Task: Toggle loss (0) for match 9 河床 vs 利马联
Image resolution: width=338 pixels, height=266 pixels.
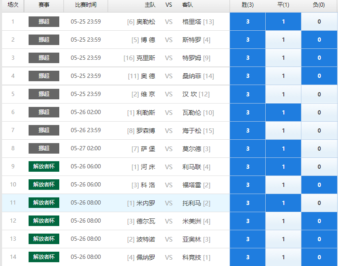Action: tap(319, 167)
